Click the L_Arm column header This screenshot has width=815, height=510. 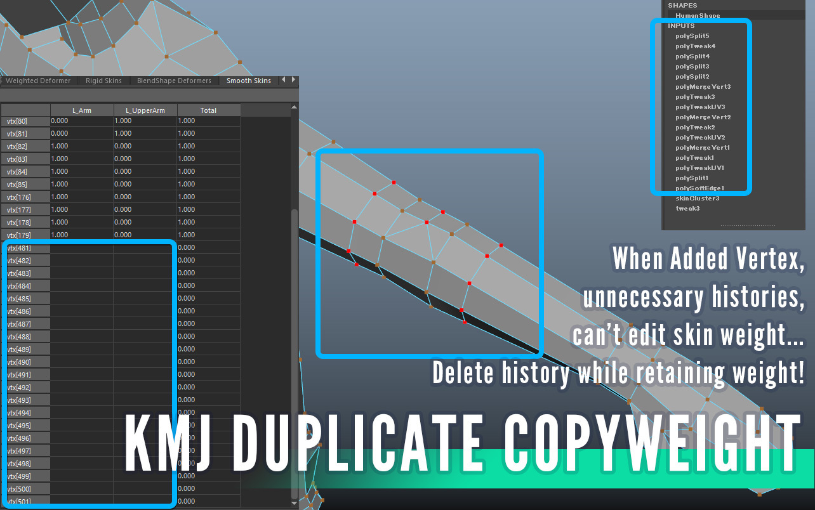[82, 110]
